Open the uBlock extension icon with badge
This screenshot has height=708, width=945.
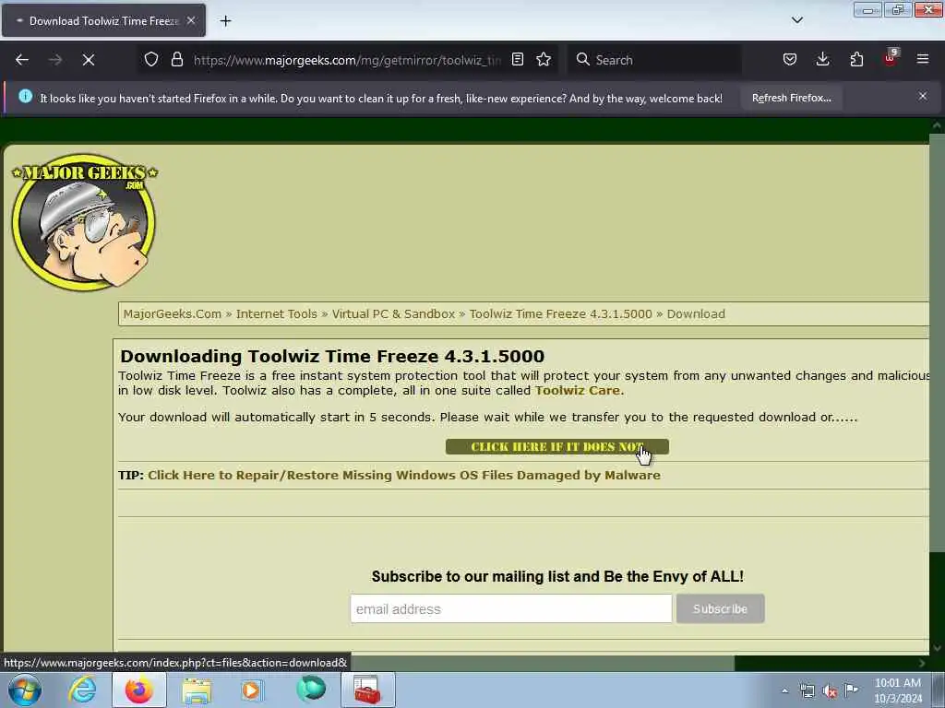pyautogui.click(x=891, y=58)
